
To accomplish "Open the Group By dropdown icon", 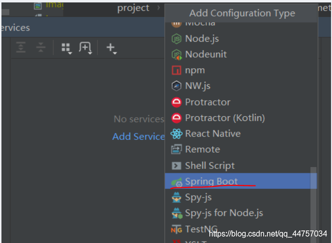I will pos(66,48).
